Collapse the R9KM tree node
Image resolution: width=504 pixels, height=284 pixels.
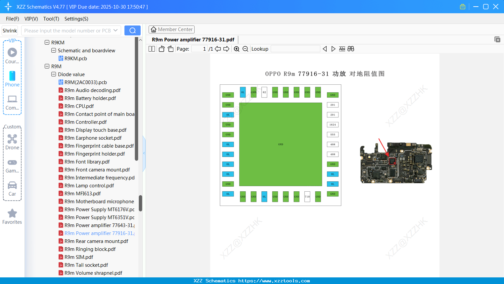pyautogui.click(x=47, y=43)
